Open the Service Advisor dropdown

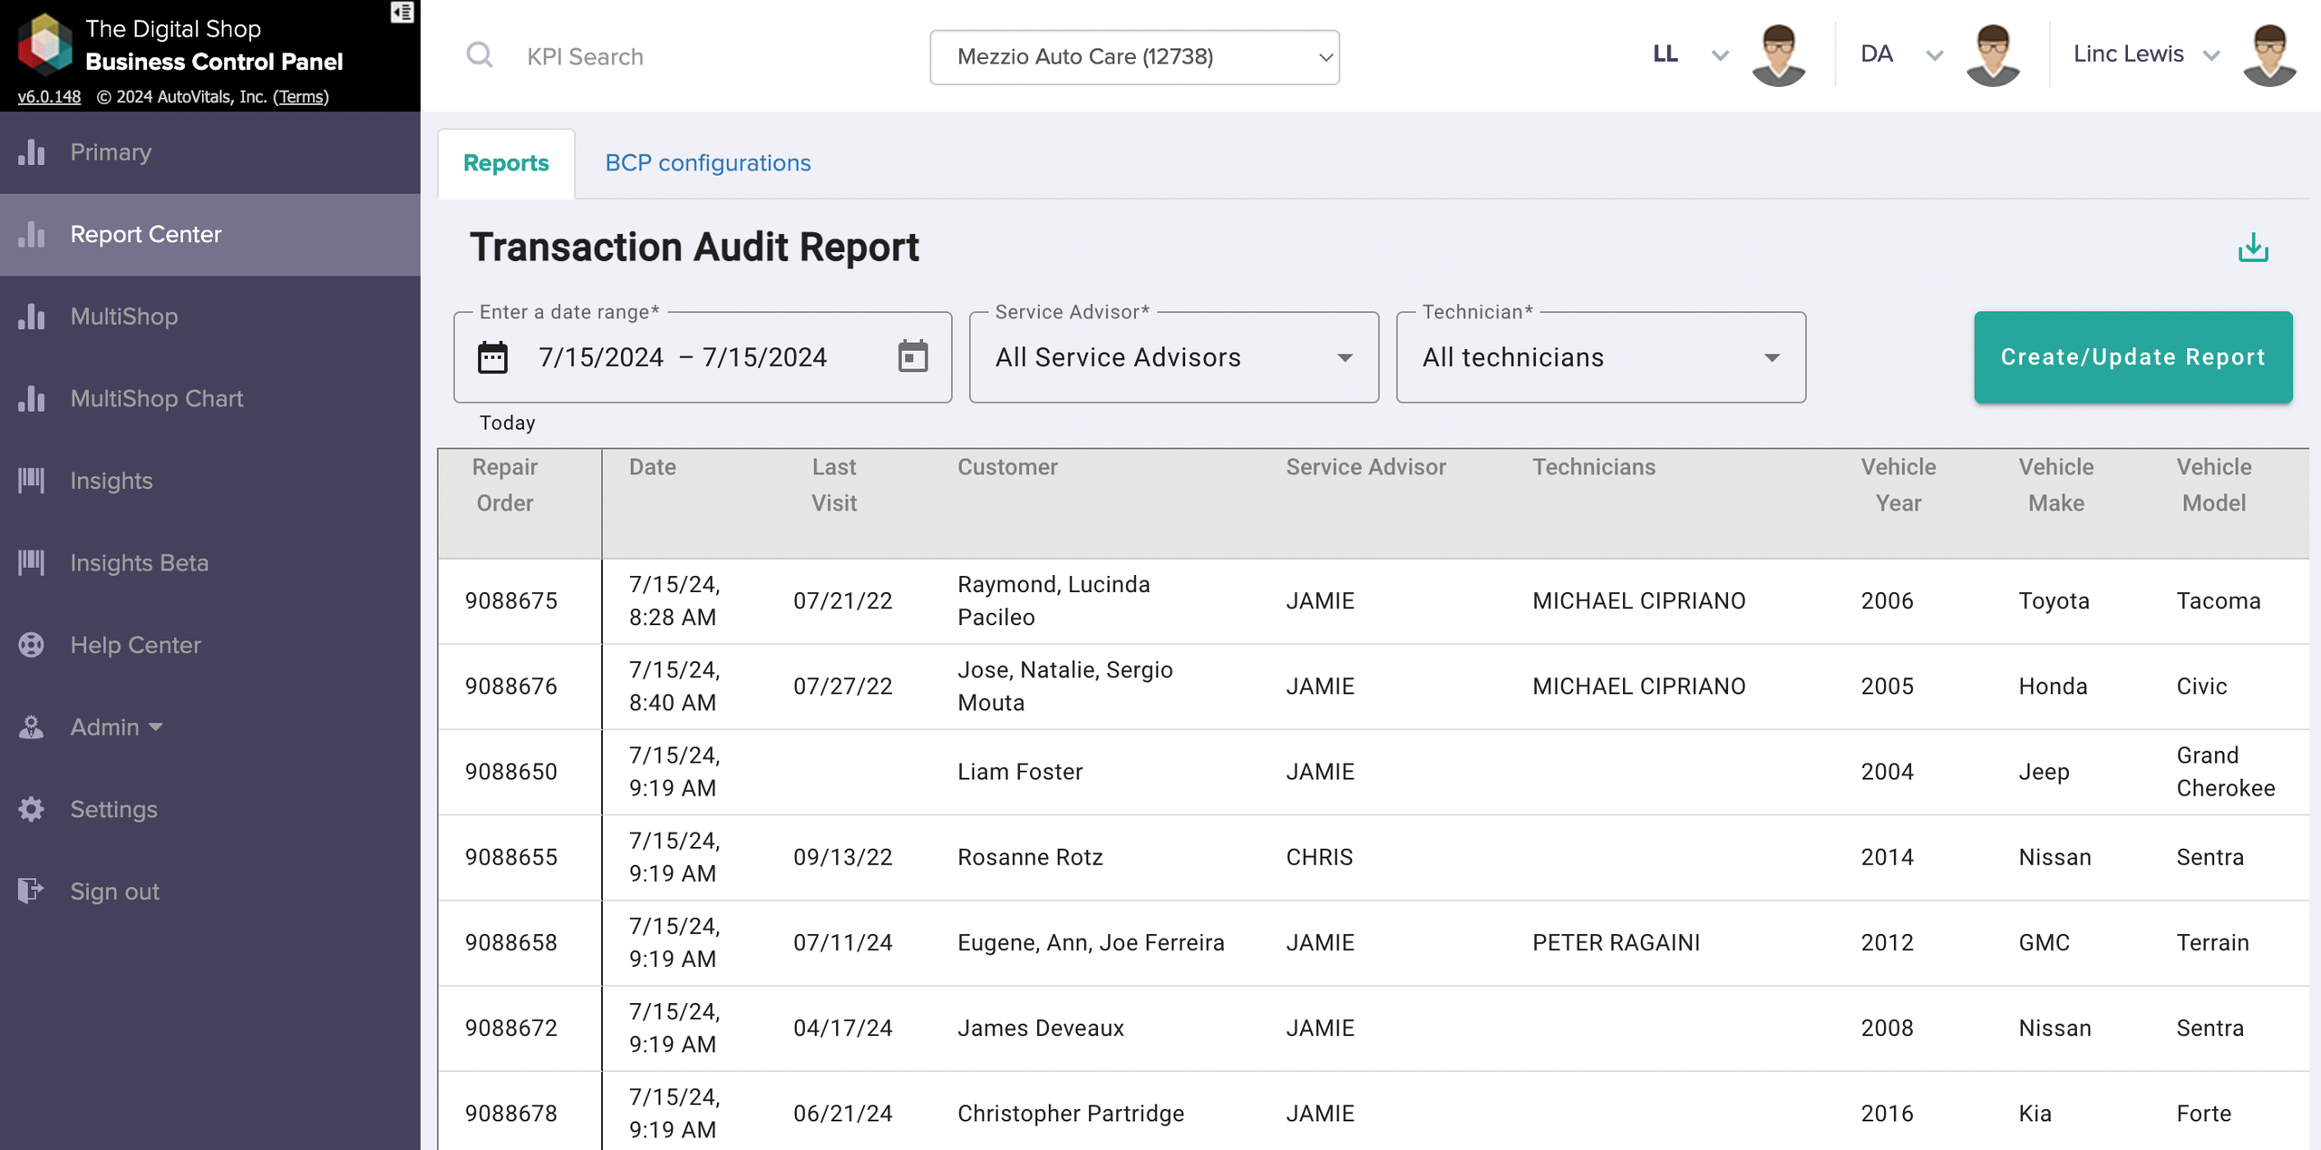(x=1174, y=357)
